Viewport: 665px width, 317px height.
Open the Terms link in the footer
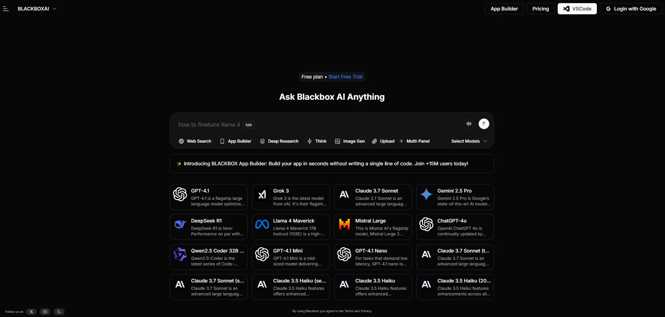coord(349,311)
